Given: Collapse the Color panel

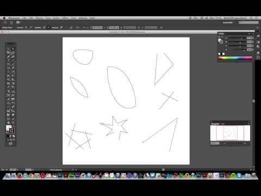Looking at the screenshot, I should (x=249, y=34).
